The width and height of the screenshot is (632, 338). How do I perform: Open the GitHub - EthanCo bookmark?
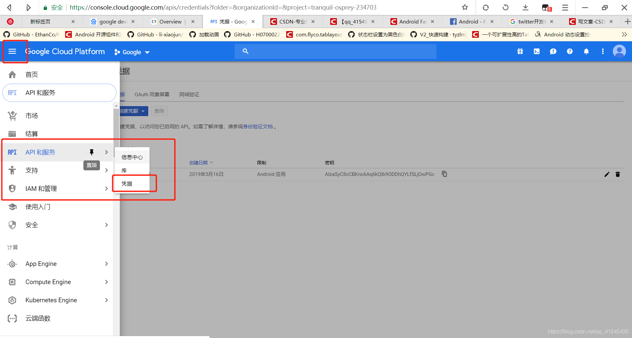click(31, 34)
